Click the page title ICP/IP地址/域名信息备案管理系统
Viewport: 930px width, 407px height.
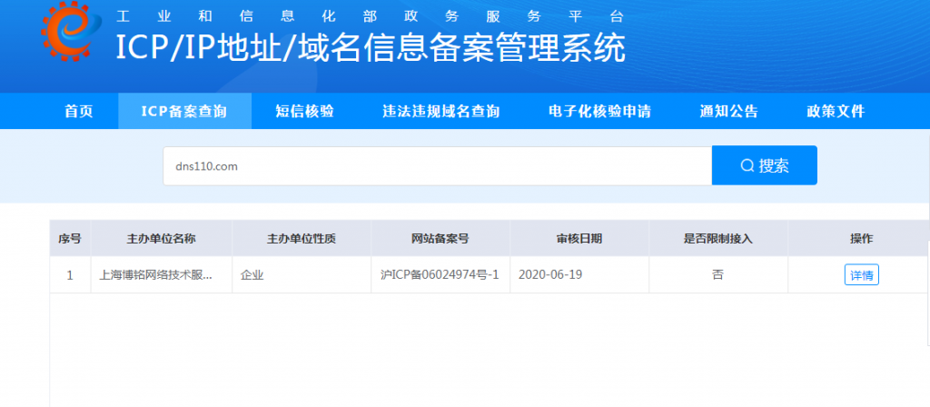[371, 50]
